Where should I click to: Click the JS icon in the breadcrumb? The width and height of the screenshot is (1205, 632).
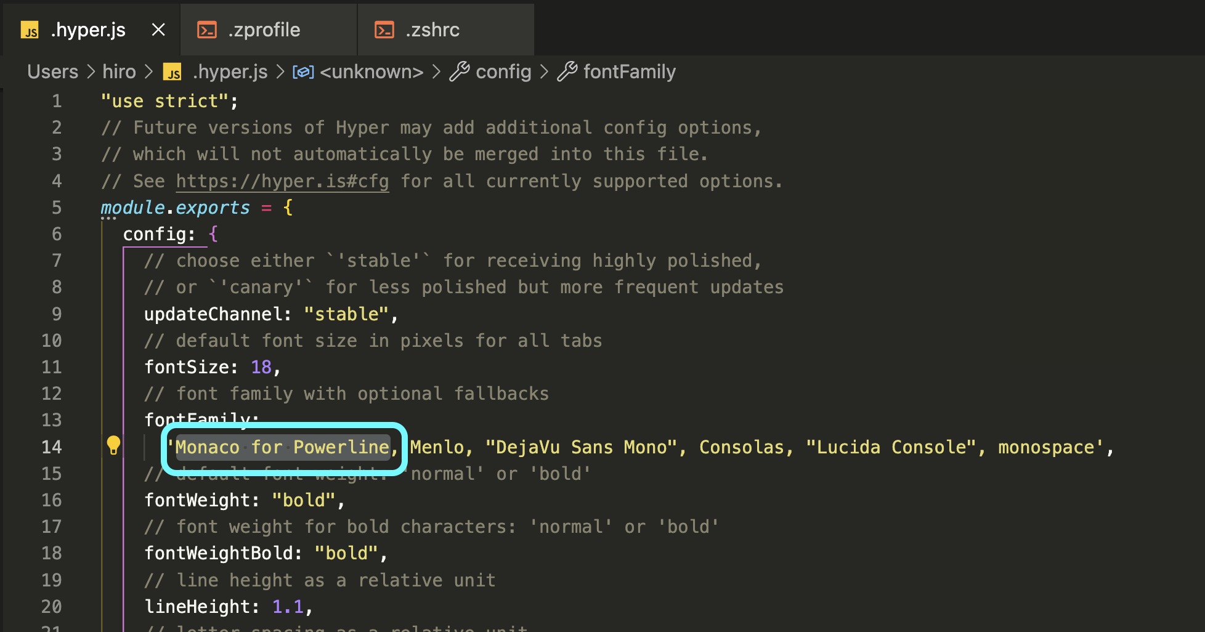tap(172, 73)
